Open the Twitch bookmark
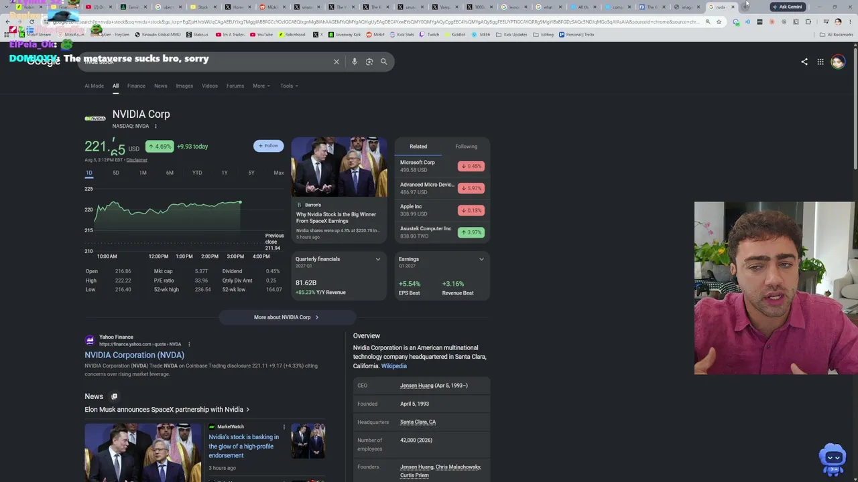The width and height of the screenshot is (858, 482). tap(429, 35)
